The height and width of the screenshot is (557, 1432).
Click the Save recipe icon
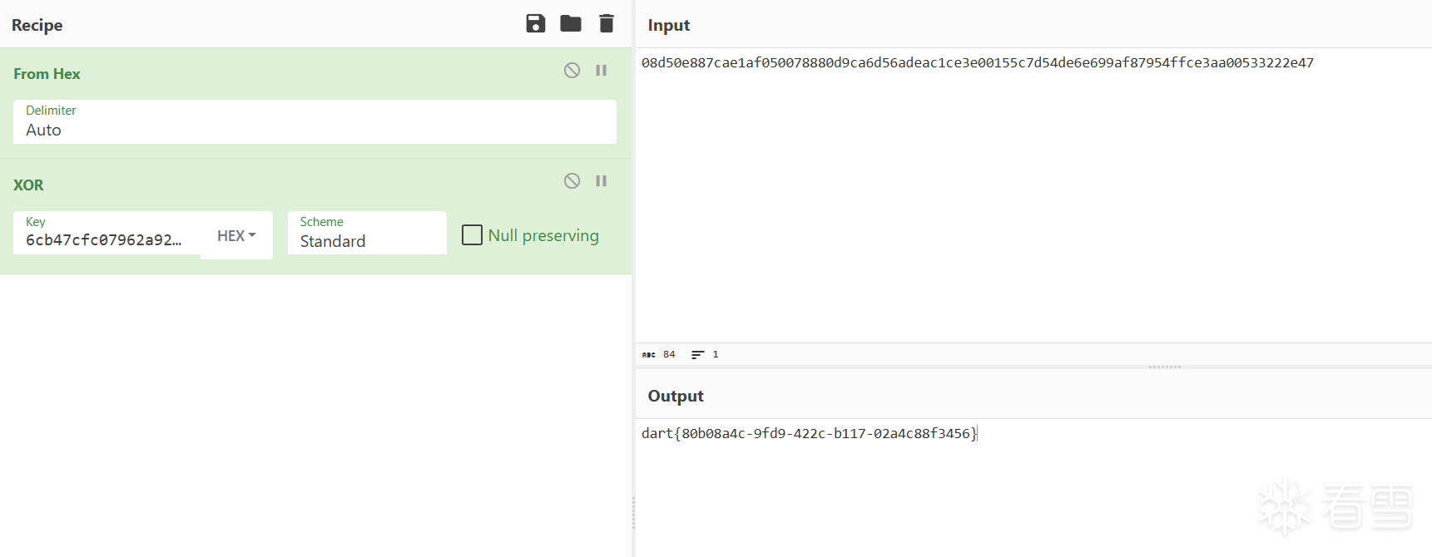(x=536, y=24)
